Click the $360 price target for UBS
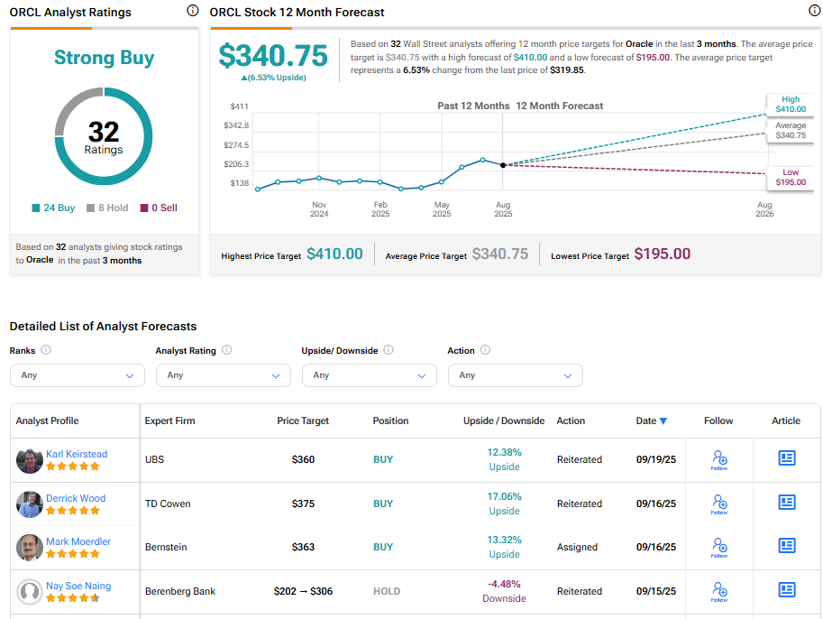Screen dimensions: 823x619 (304, 460)
